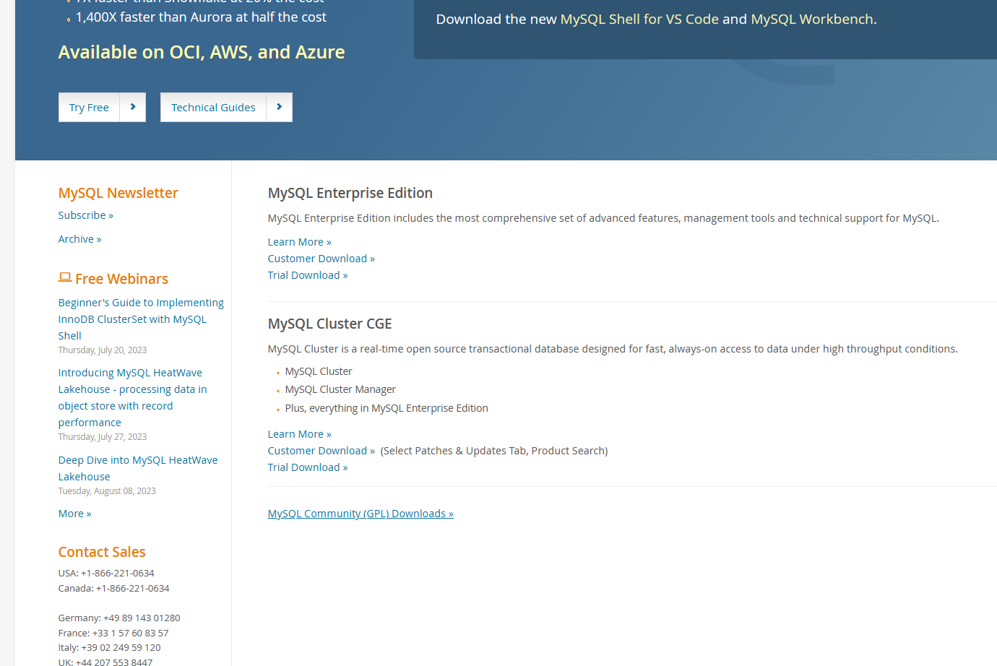Viewport: 997px width, 666px height.
Task: Click the arrow icon beside Try Free
Action: coord(133,107)
